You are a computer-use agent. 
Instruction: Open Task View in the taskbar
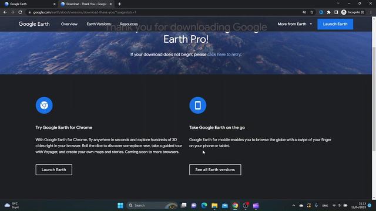183,206
